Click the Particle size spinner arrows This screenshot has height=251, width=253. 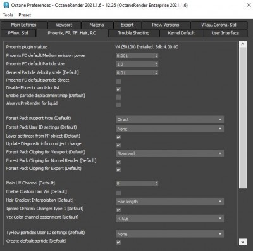coord(156,64)
